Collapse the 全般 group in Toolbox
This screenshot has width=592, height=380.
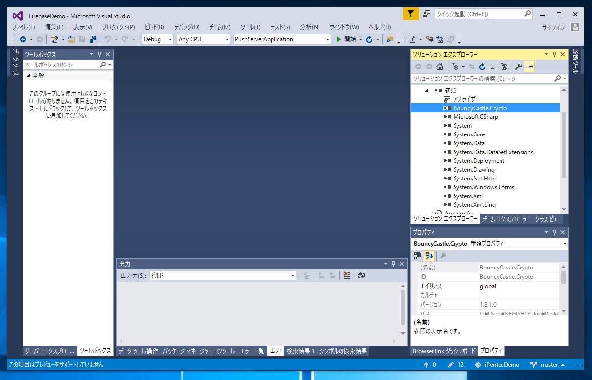[28, 76]
